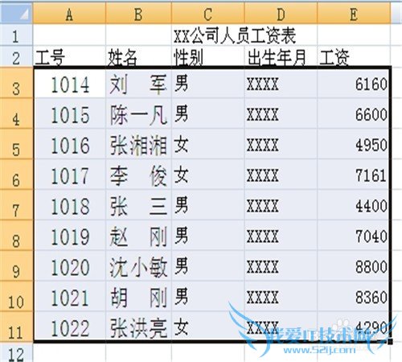Select salary cell 4400
The height and width of the screenshot is (362, 402).
tap(354, 205)
